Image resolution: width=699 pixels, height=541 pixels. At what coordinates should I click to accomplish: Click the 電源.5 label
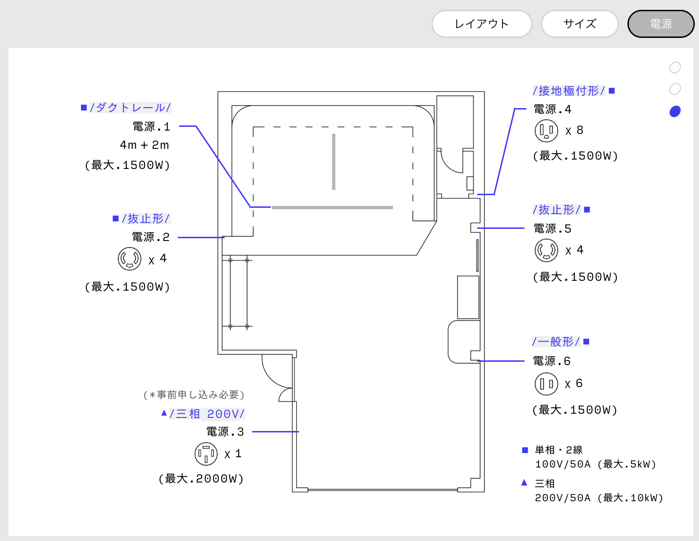click(553, 229)
